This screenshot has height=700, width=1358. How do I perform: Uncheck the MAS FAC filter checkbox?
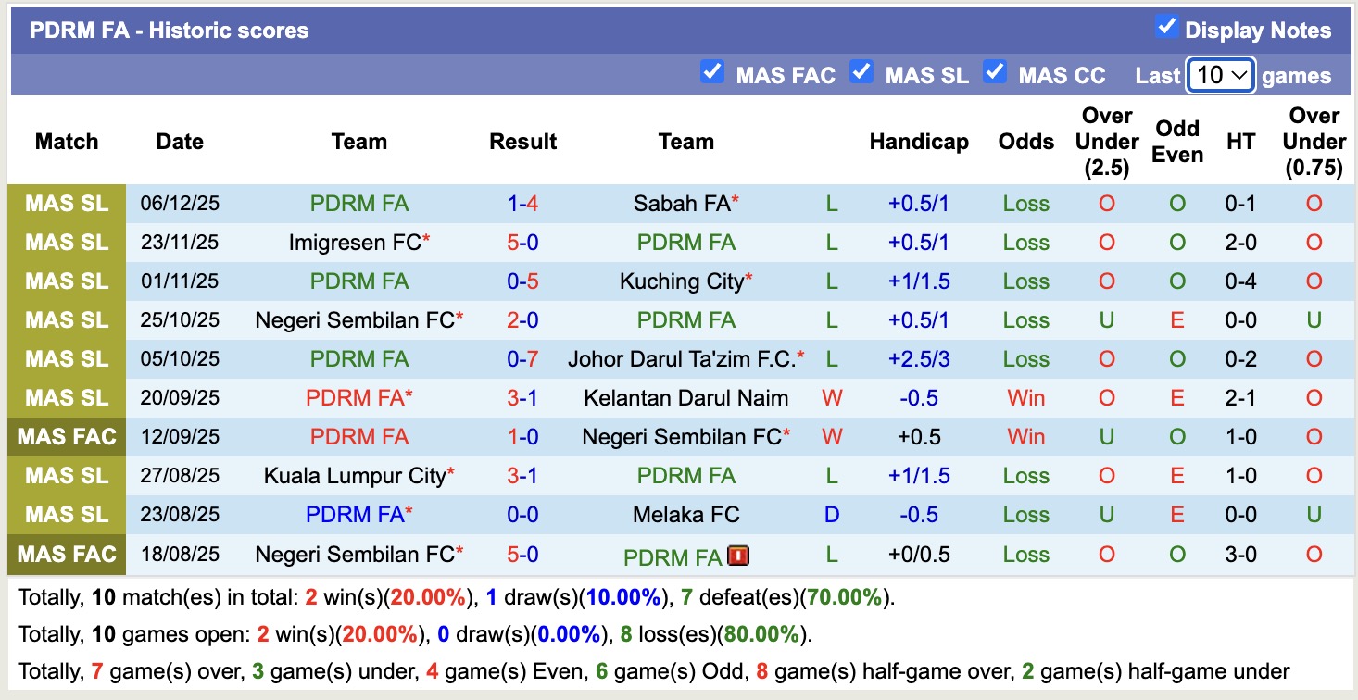(711, 72)
